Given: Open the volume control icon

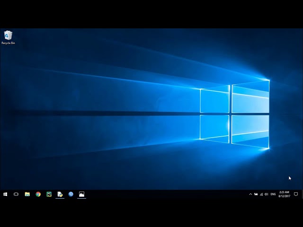Looking at the screenshot, I should [x=267, y=194].
